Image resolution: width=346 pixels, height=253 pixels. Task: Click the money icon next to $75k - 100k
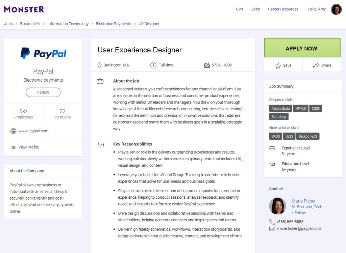(x=207, y=65)
